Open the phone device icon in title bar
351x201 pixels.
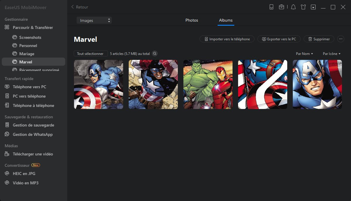(x=271, y=7)
